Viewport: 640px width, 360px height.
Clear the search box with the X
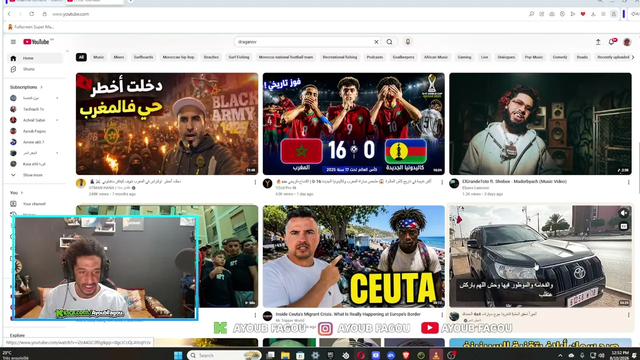[x=376, y=42]
